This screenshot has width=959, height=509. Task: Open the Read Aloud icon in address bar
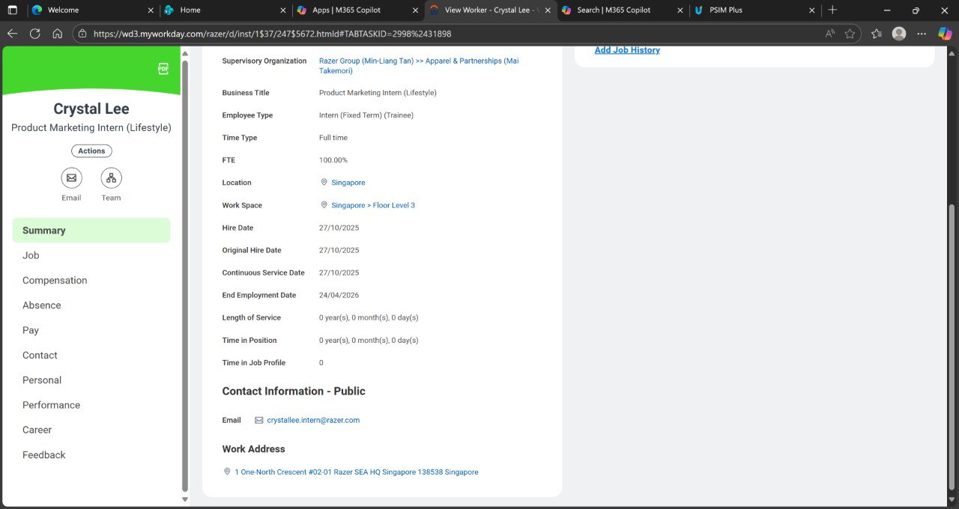coord(830,34)
